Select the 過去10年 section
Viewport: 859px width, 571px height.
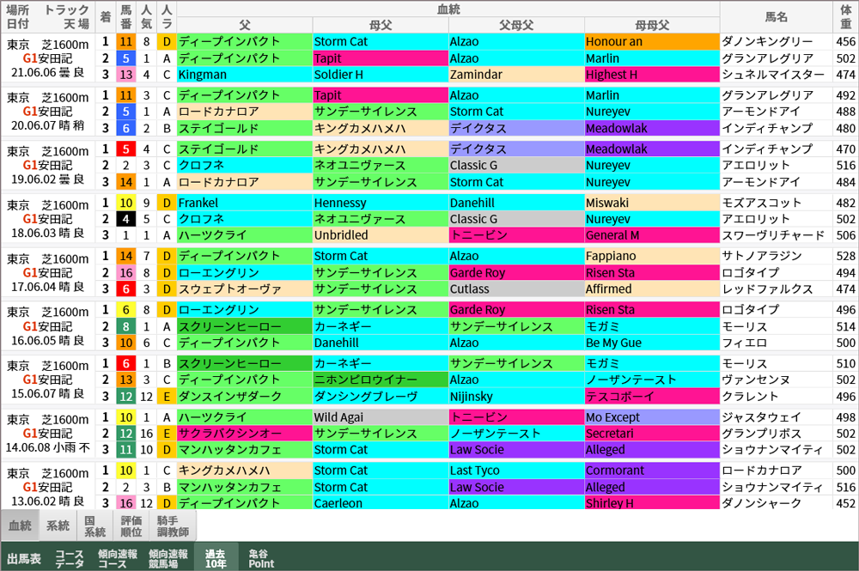pyautogui.click(x=217, y=556)
